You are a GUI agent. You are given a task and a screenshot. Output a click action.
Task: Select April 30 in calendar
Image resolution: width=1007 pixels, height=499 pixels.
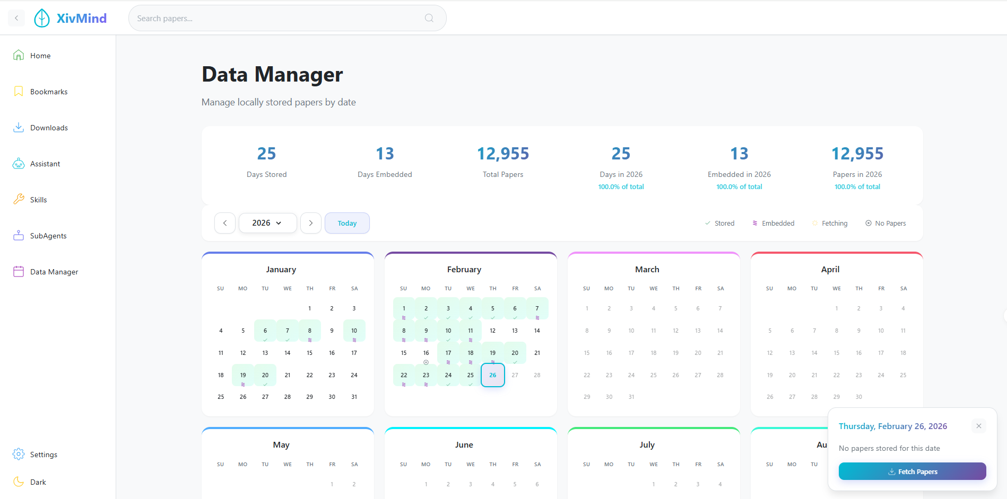point(858,397)
